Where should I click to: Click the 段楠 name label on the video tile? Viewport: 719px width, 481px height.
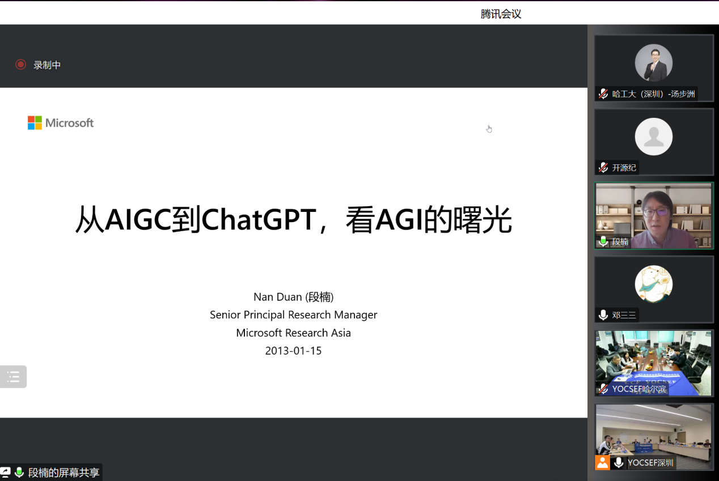pyautogui.click(x=620, y=241)
